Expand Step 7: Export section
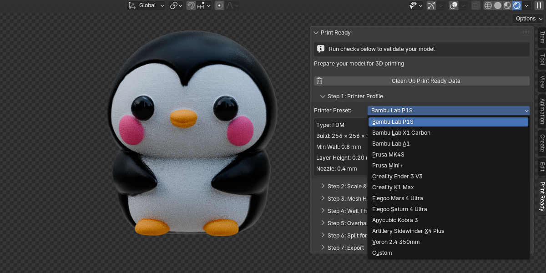The image size is (546, 273). [342, 248]
